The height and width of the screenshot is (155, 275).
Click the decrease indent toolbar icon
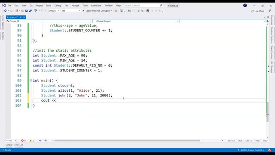[138, 11]
